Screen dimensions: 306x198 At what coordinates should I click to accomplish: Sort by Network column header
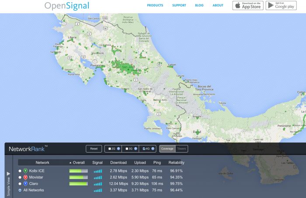(42, 163)
